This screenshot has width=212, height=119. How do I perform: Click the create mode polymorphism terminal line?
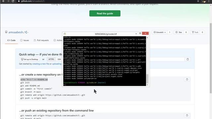(x=80, y=78)
